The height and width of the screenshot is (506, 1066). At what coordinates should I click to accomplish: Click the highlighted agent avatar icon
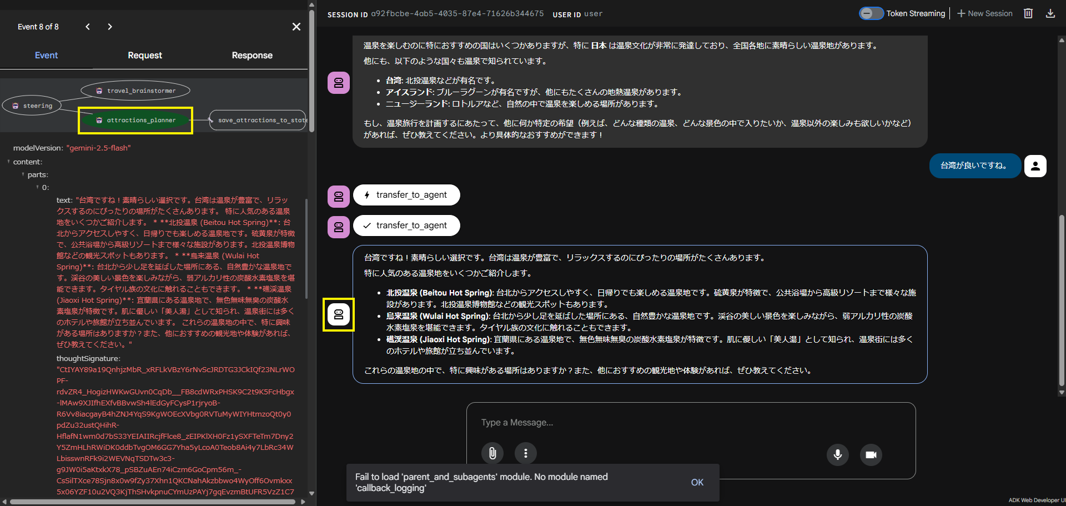click(x=338, y=315)
